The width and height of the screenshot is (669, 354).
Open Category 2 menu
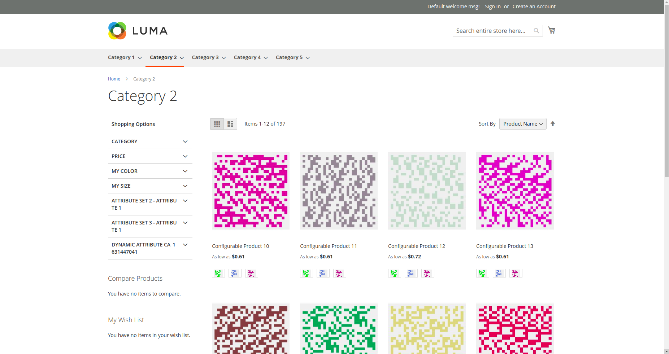point(167,57)
